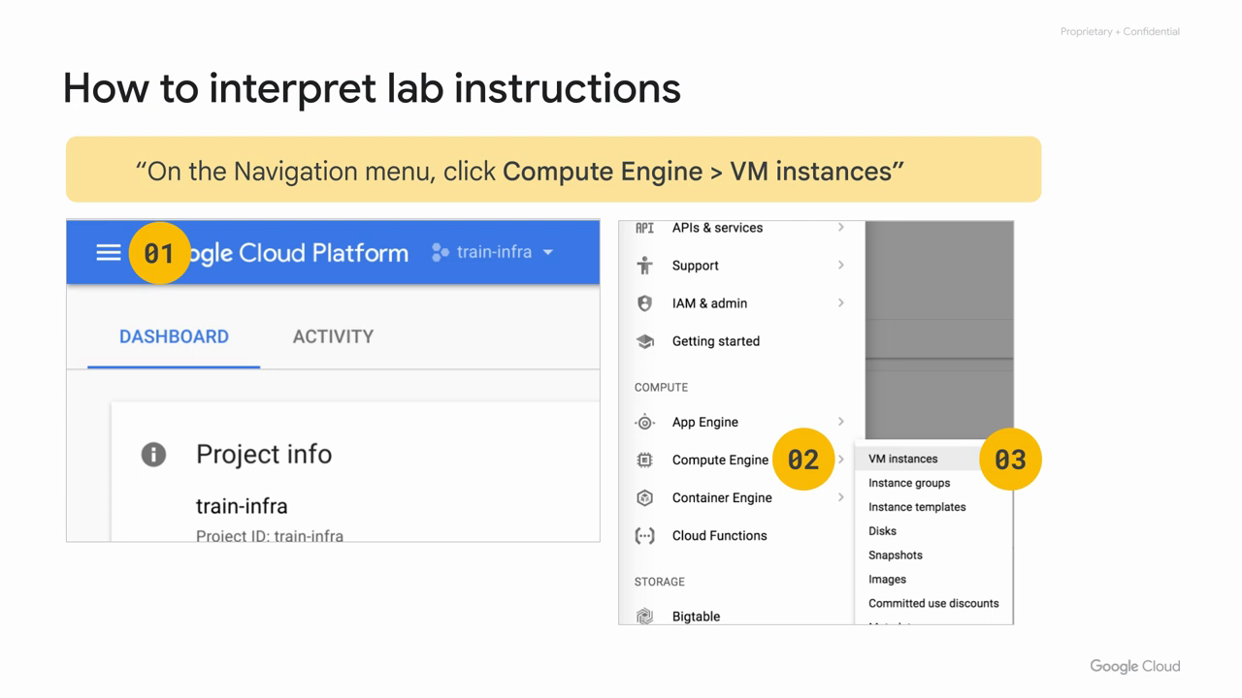This screenshot has height=698, width=1242.
Task: Click the COMPUTE section heading
Action: (x=661, y=387)
